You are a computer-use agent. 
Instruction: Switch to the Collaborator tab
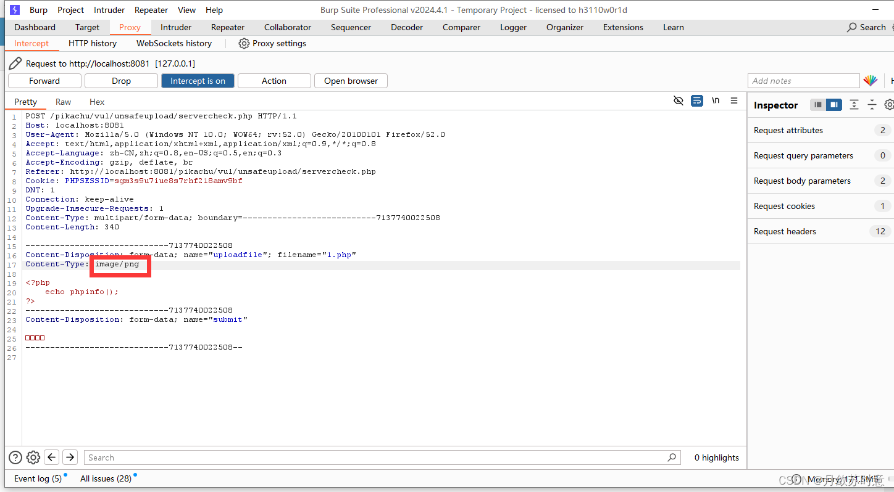pos(288,27)
